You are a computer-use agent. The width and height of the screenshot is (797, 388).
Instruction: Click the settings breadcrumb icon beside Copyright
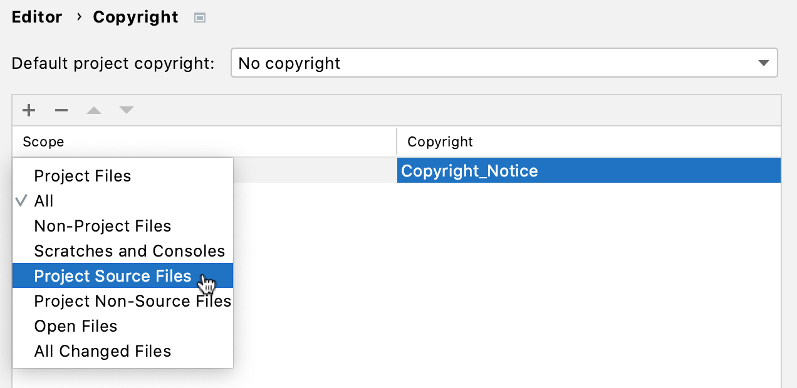(199, 17)
